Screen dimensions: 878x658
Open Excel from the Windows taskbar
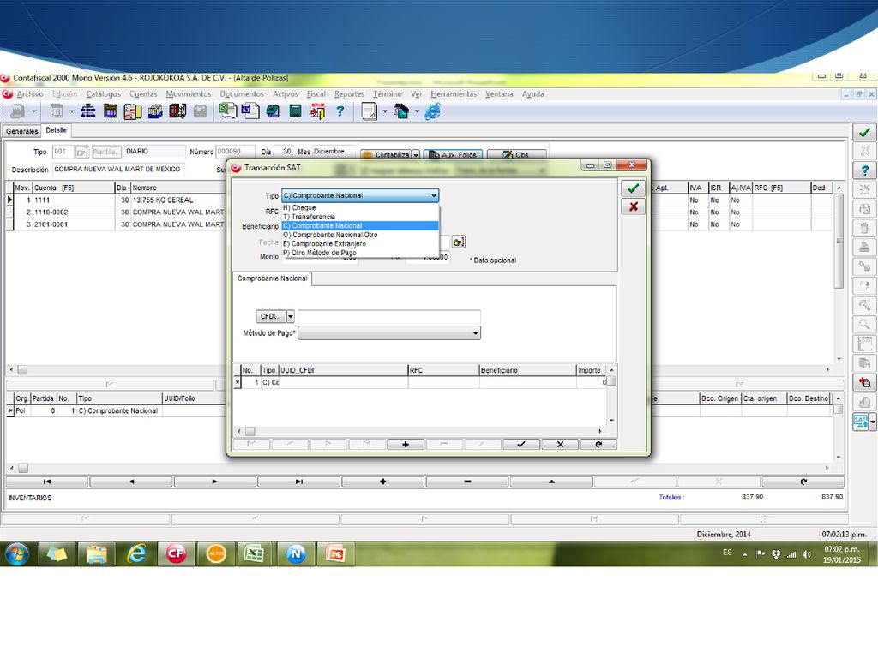[255, 554]
